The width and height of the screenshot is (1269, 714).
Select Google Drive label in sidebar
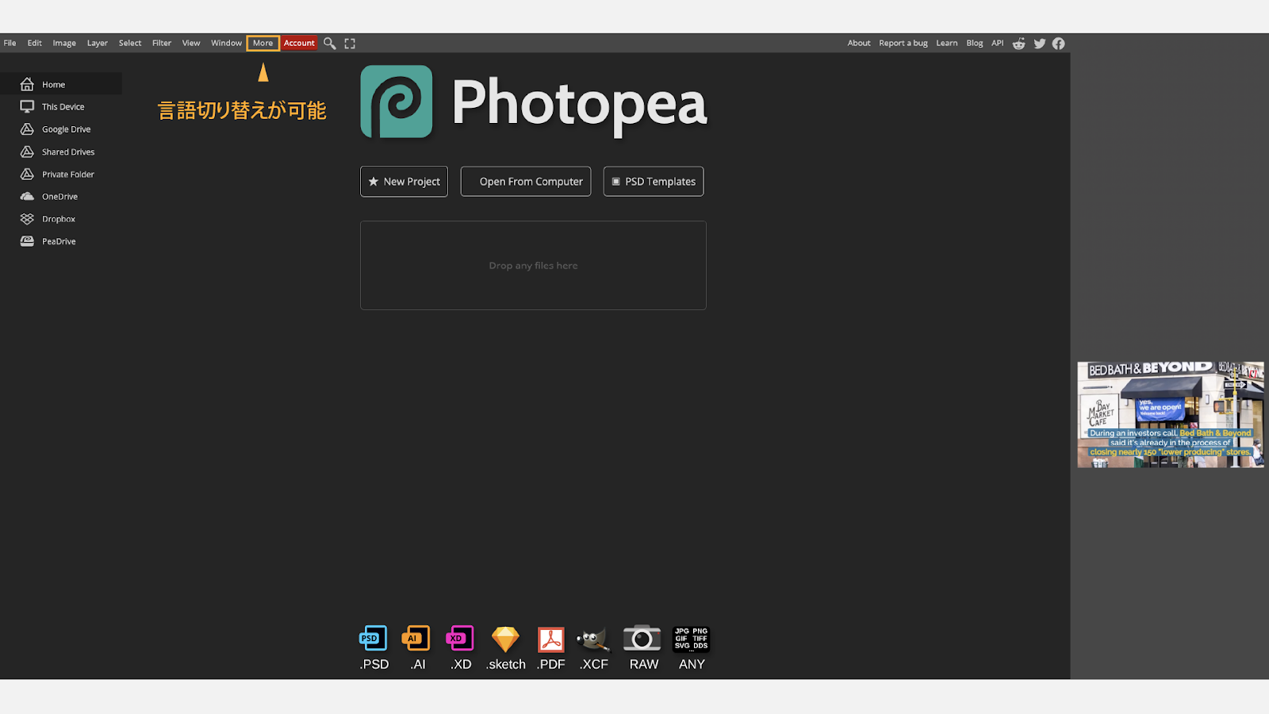pos(67,129)
